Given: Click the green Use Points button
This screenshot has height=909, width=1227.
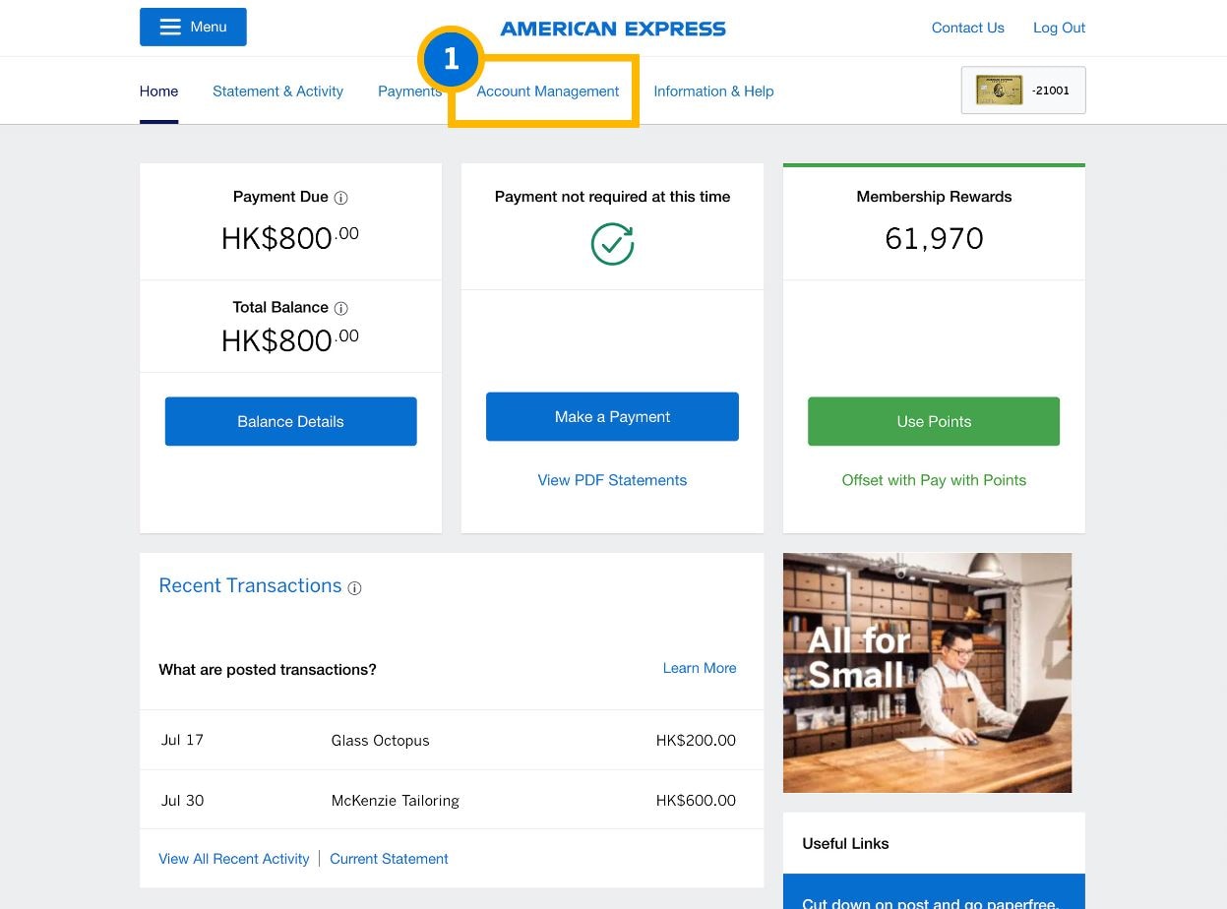Looking at the screenshot, I should click(933, 421).
